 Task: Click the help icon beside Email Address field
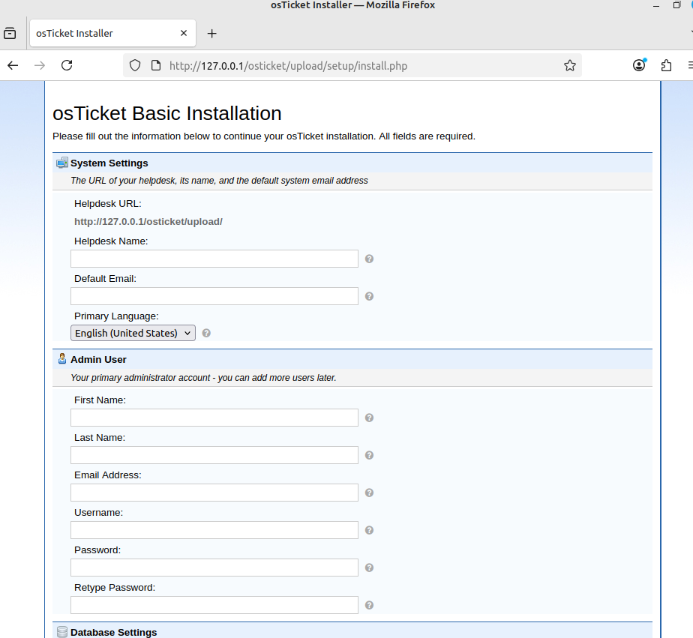click(370, 493)
